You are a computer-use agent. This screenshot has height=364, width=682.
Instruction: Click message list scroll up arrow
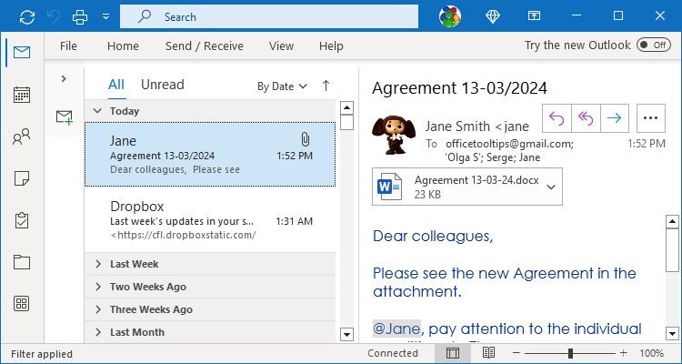click(x=346, y=107)
